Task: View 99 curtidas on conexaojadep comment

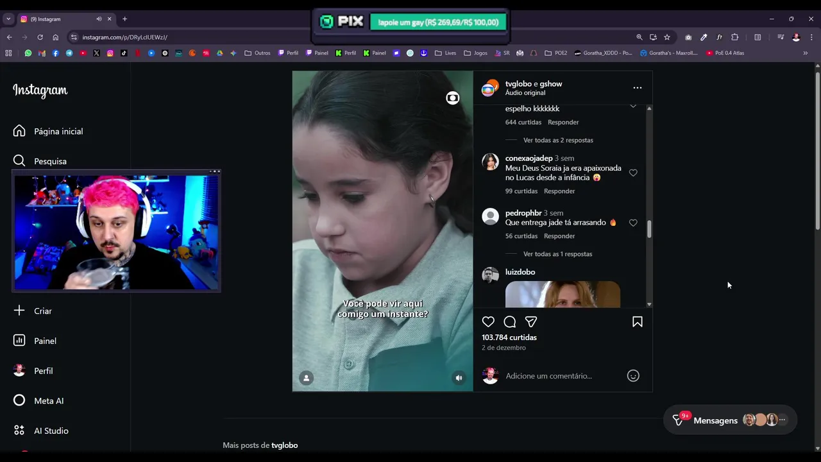Action: pyautogui.click(x=521, y=191)
